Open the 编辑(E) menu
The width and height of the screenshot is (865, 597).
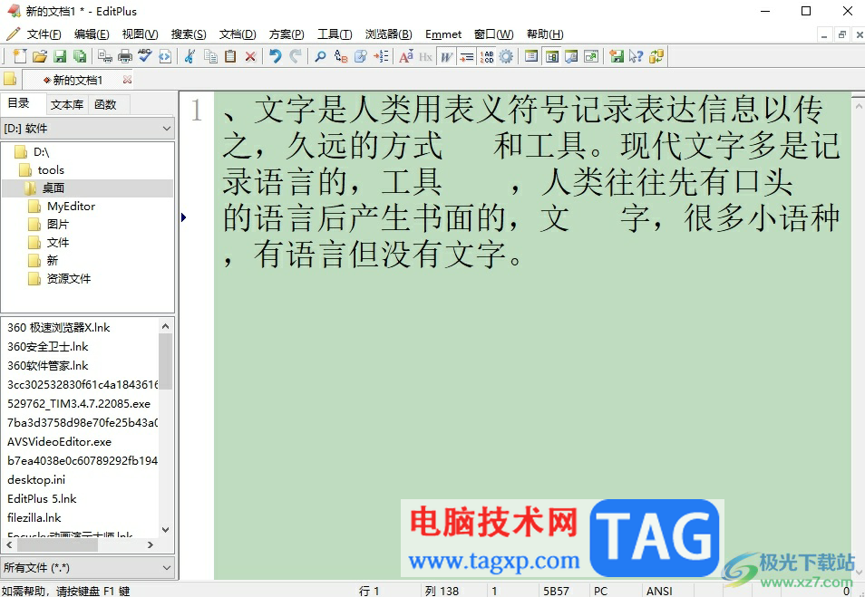[x=92, y=34]
